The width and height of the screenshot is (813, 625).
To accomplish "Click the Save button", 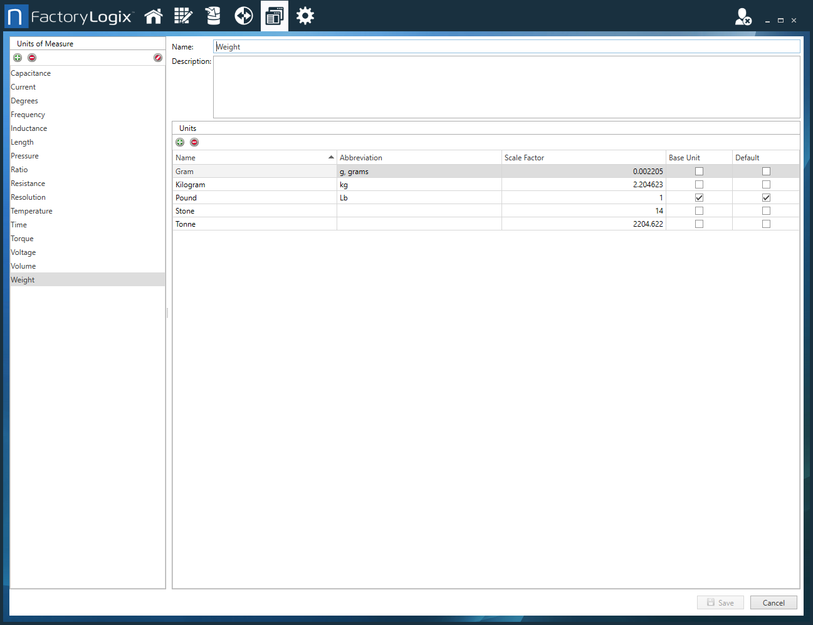I will pyautogui.click(x=720, y=602).
